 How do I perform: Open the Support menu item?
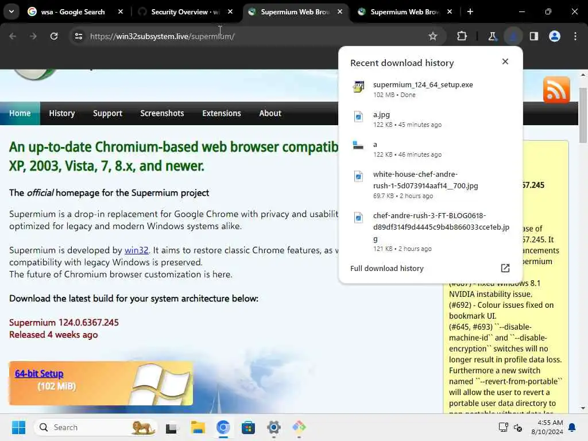(x=107, y=113)
